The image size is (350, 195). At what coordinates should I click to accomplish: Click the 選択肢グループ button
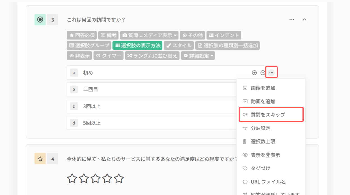coord(89,45)
